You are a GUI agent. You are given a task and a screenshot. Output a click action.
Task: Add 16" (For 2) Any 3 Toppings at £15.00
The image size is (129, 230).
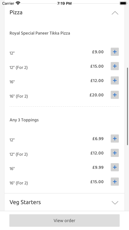115,182
